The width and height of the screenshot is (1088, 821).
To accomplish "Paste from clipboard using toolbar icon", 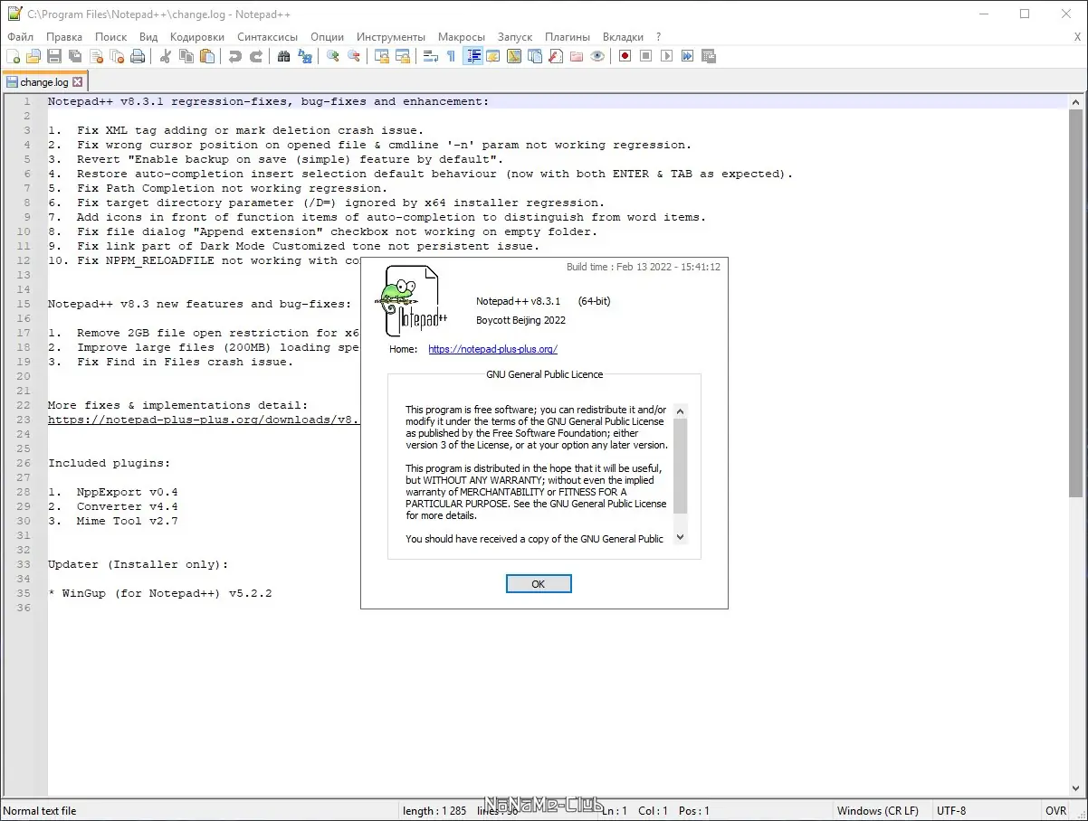I will 207,56.
